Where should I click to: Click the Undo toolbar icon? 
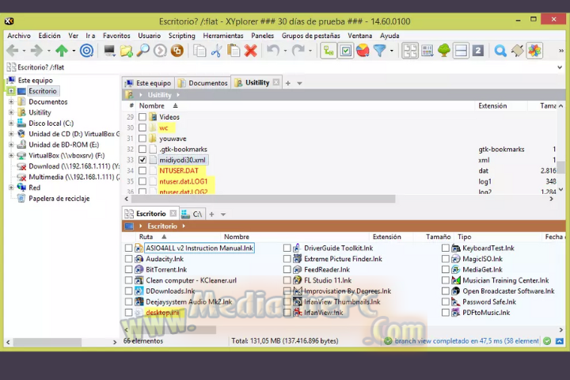(273, 51)
